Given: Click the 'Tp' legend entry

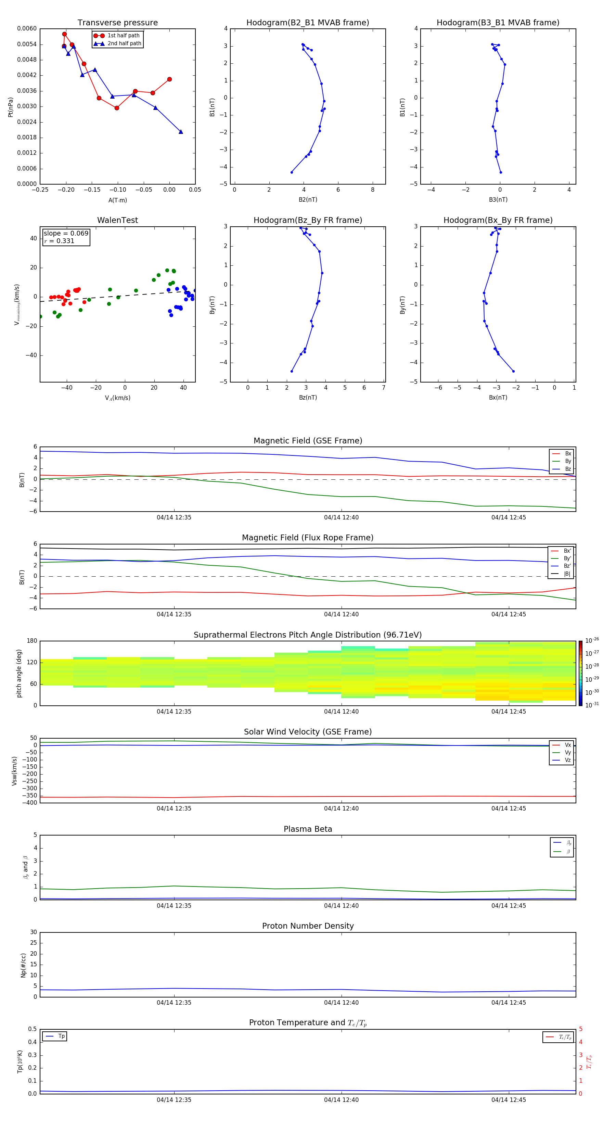Looking at the screenshot, I should point(54,1036).
